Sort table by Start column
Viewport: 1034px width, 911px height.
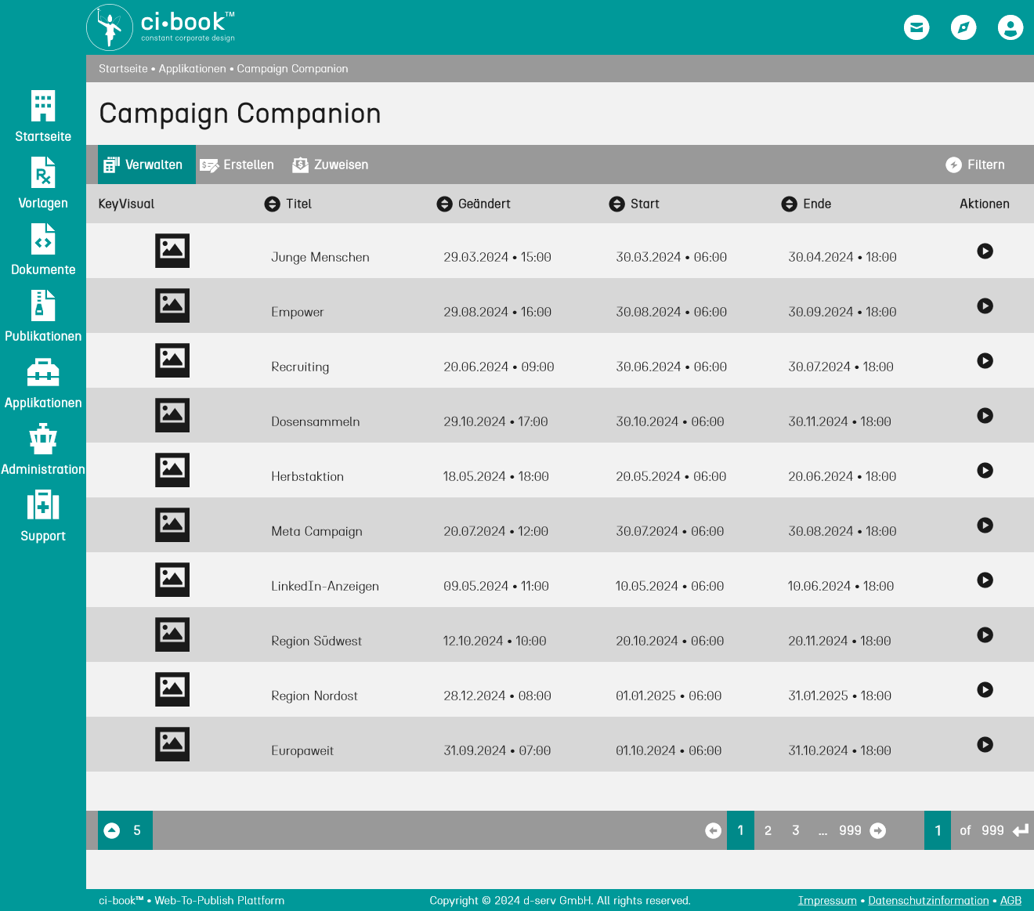pyautogui.click(x=616, y=204)
